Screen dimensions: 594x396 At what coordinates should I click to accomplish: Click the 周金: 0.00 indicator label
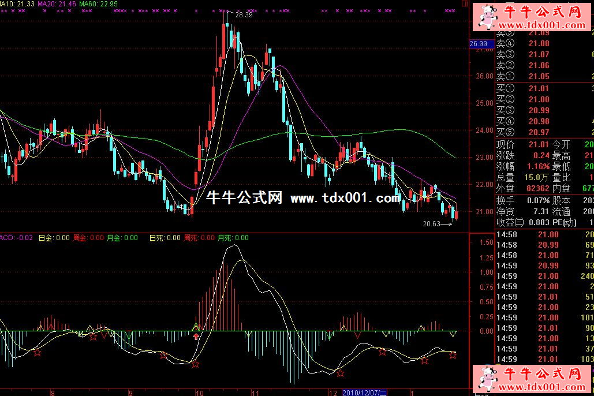point(88,238)
